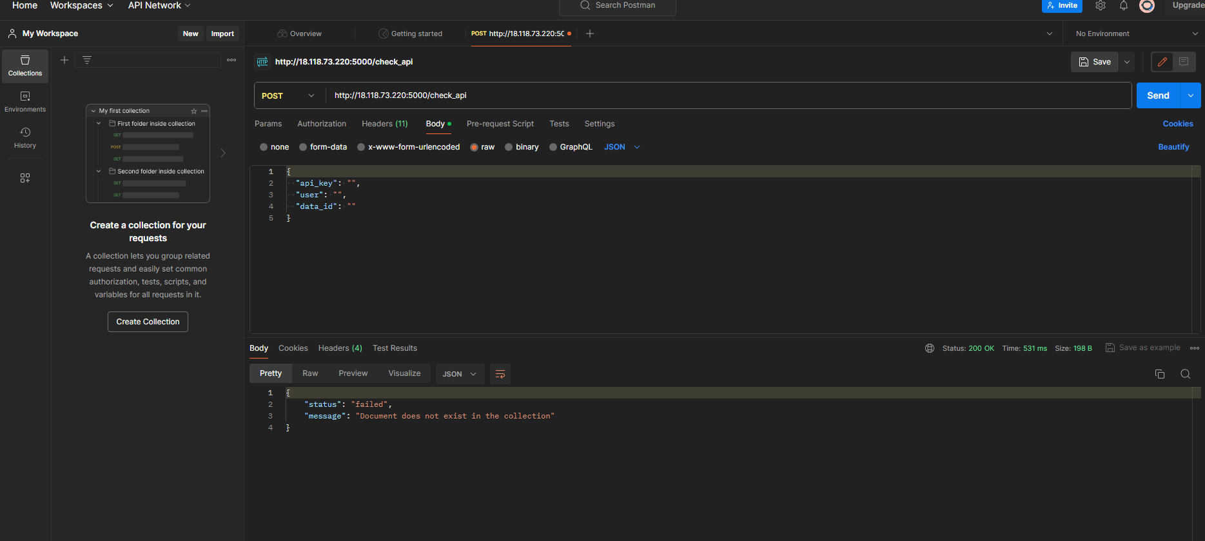Screen dimensions: 1205x541
Task: Open the Collections sidebar panel
Action: 25,66
